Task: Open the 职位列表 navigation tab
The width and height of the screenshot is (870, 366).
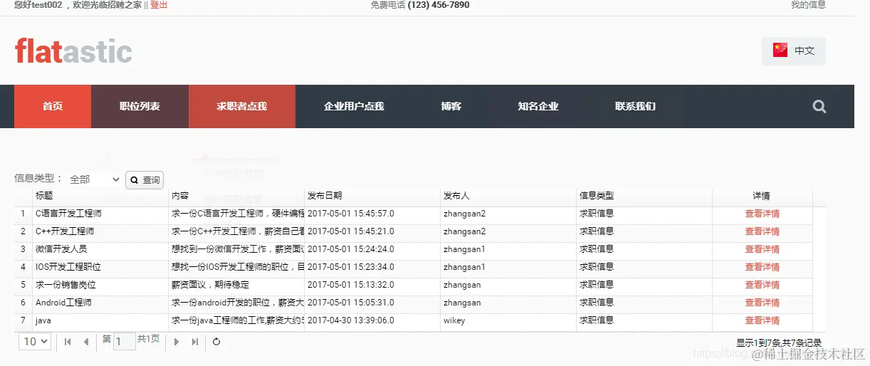Action: click(140, 106)
